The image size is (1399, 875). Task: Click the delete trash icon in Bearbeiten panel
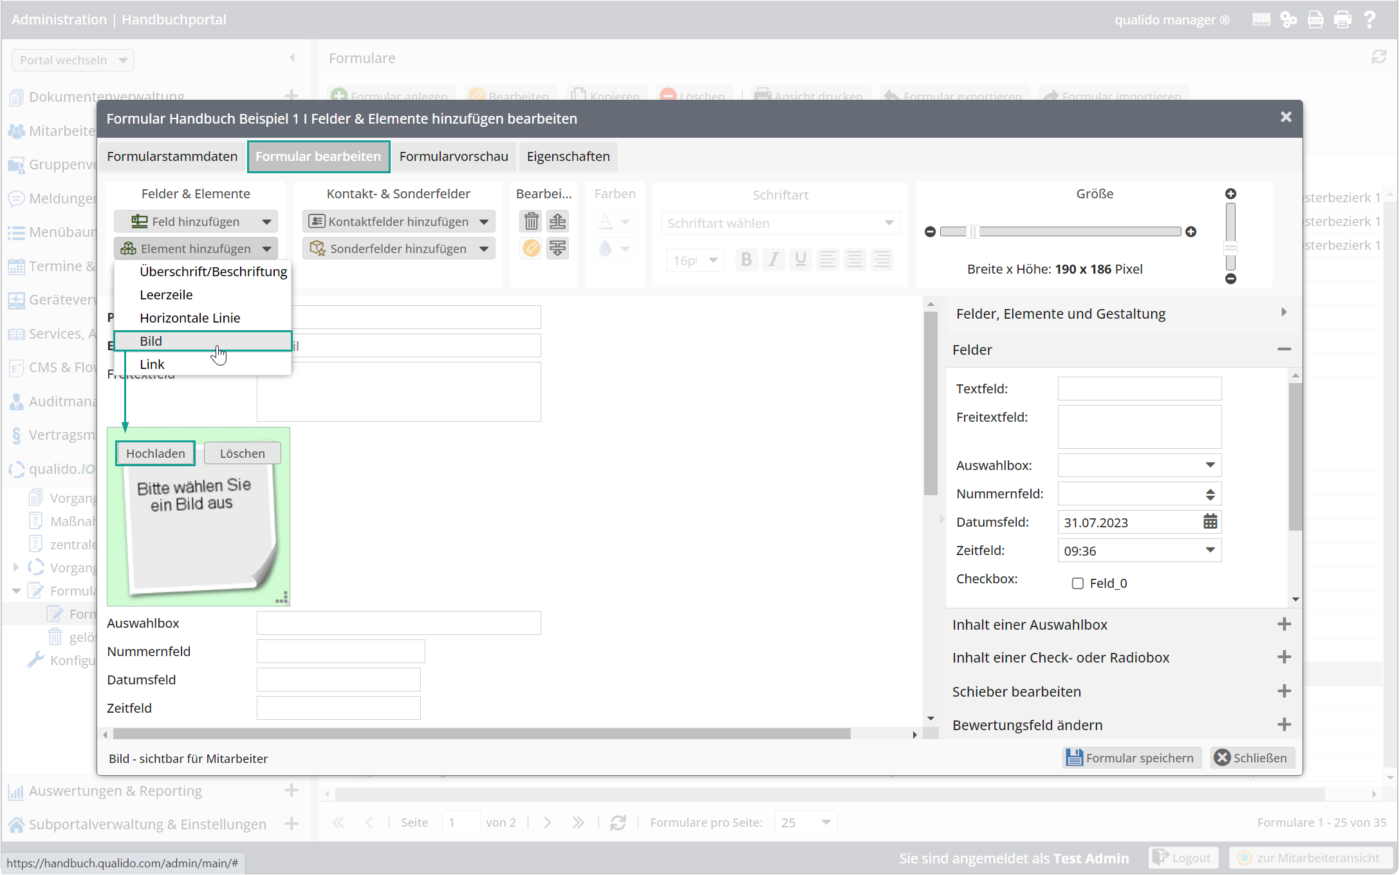click(x=531, y=221)
